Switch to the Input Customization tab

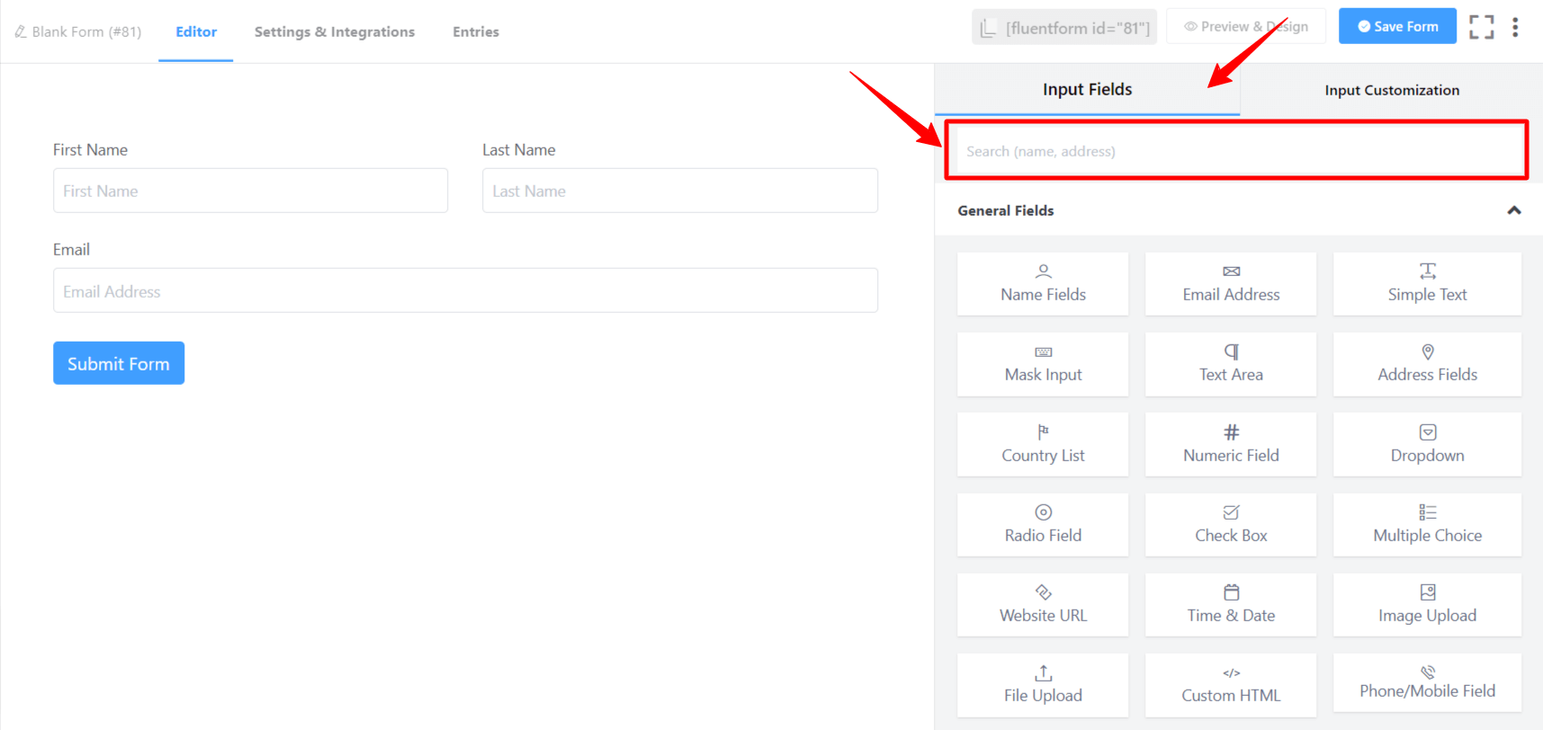click(1392, 90)
